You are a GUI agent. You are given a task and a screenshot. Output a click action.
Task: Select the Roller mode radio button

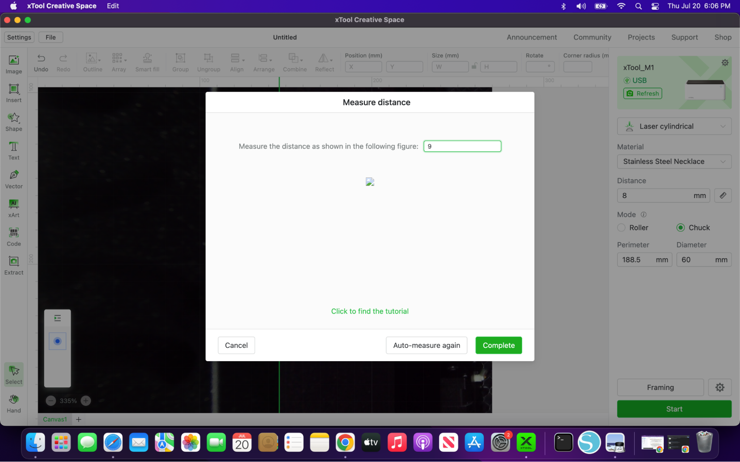pos(622,228)
